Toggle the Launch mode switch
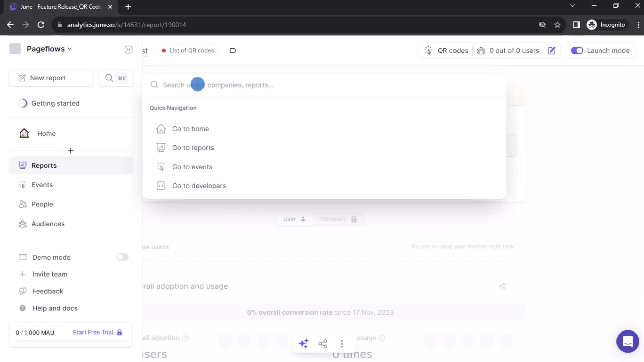This screenshot has width=644, height=362. 577,50
